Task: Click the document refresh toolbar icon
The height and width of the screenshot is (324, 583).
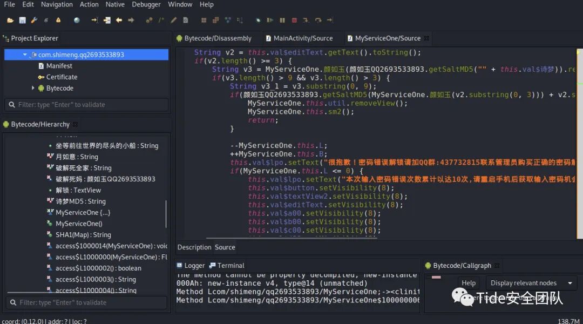Action: click(186, 20)
